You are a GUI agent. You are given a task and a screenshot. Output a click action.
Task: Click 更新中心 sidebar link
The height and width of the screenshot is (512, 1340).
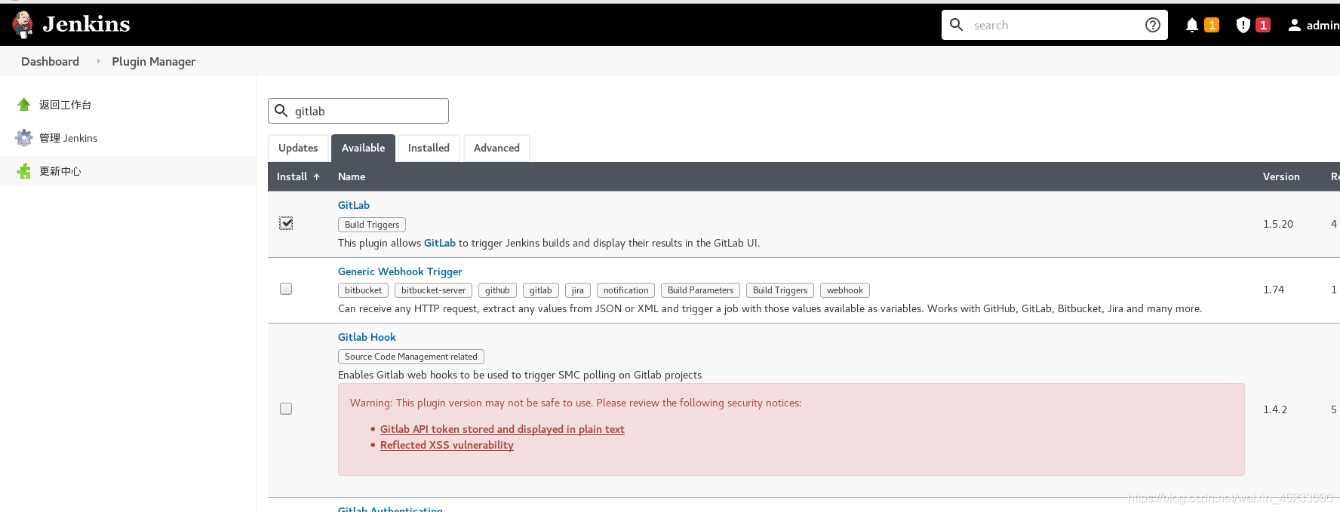tap(60, 171)
